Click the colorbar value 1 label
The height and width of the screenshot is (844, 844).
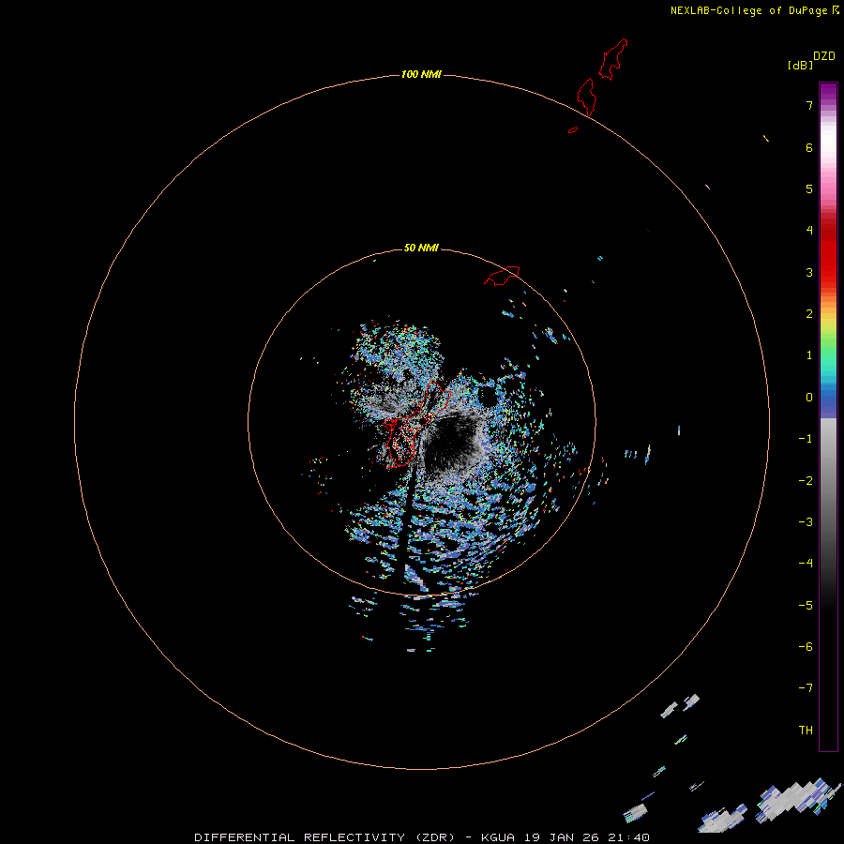tap(809, 355)
